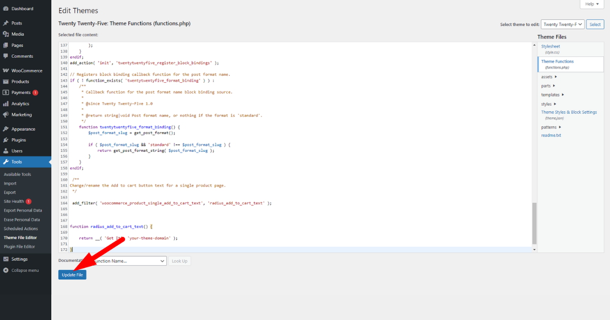The width and height of the screenshot is (610, 320).
Task: Open the Help dropdown tab
Action: click(592, 4)
